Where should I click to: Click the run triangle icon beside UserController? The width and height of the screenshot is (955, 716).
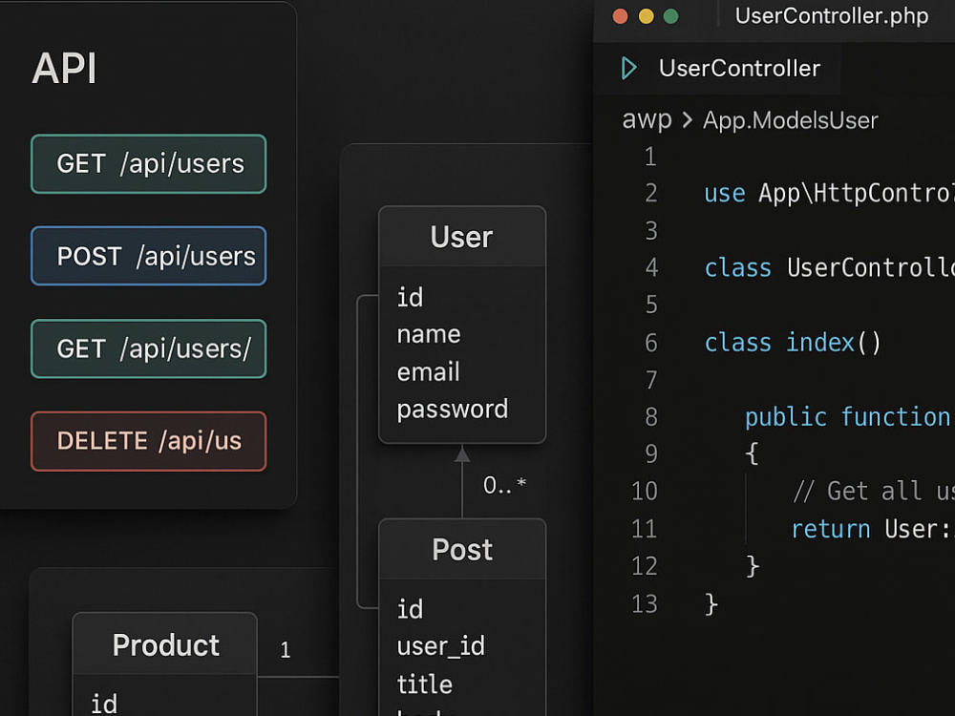[629, 68]
